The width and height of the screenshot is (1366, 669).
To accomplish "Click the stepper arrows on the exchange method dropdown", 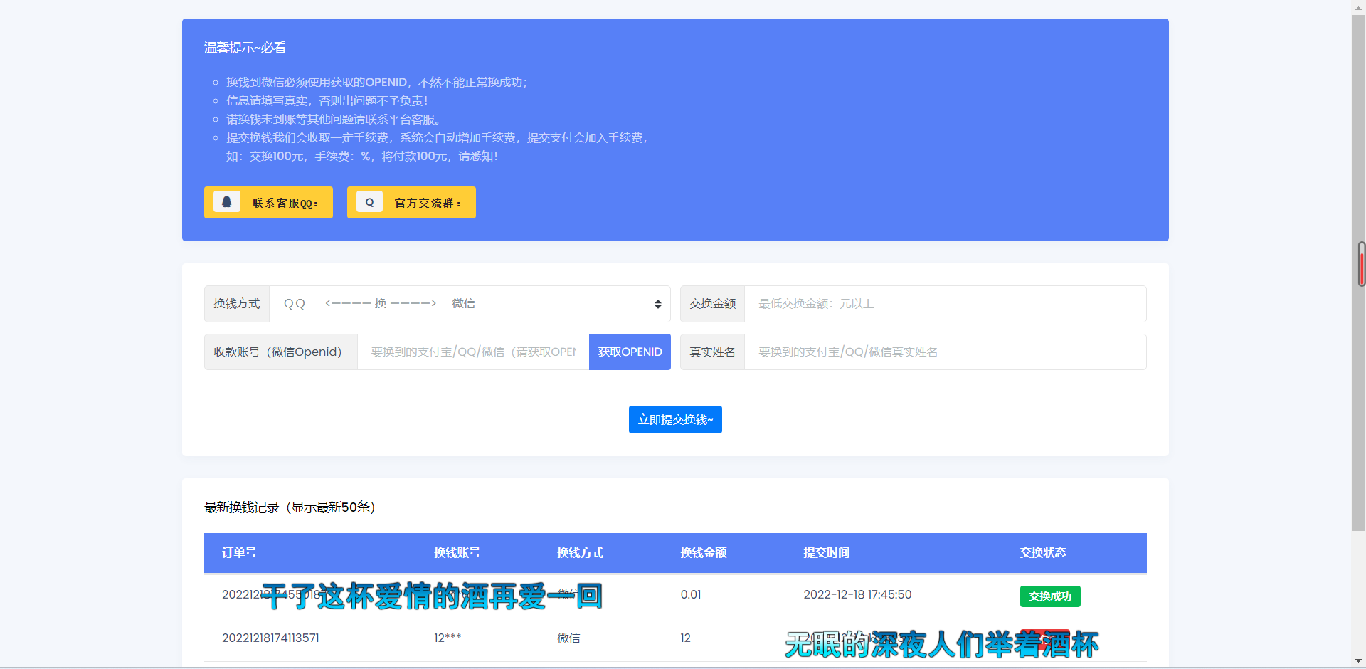I will [x=657, y=303].
